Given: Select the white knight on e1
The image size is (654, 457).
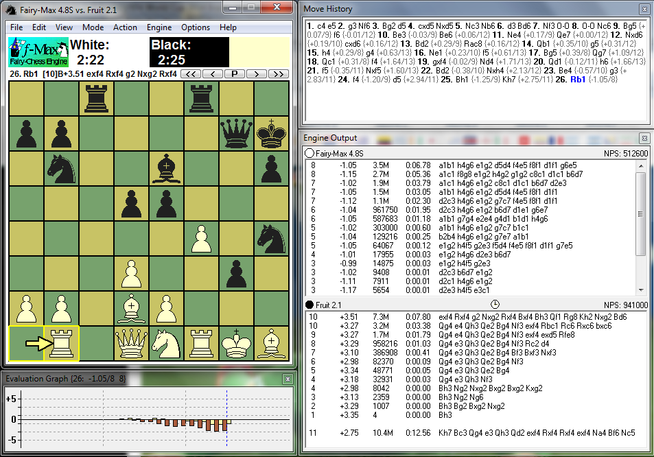Looking at the screenshot, I should point(167,343).
